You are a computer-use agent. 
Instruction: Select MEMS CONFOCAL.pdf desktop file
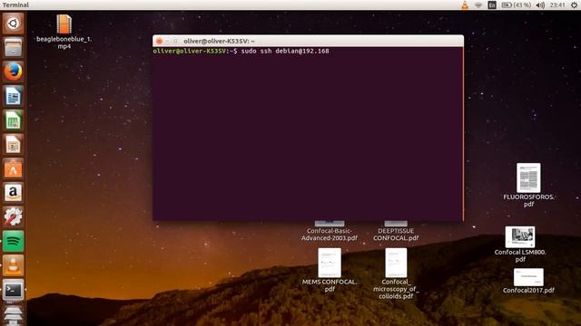pyautogui.click(x=330, y=270)
